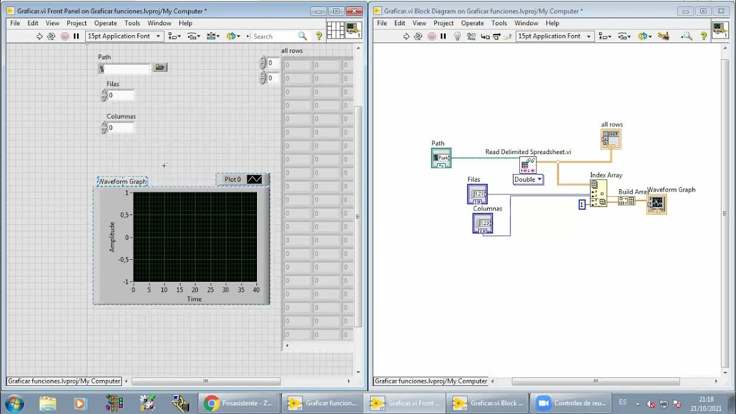Image resolution: width=736 pixels, height=414 pixels.
Task: Click the Plot 0 legend color sample
Action: pyautogui.click(x=254, y=179)
